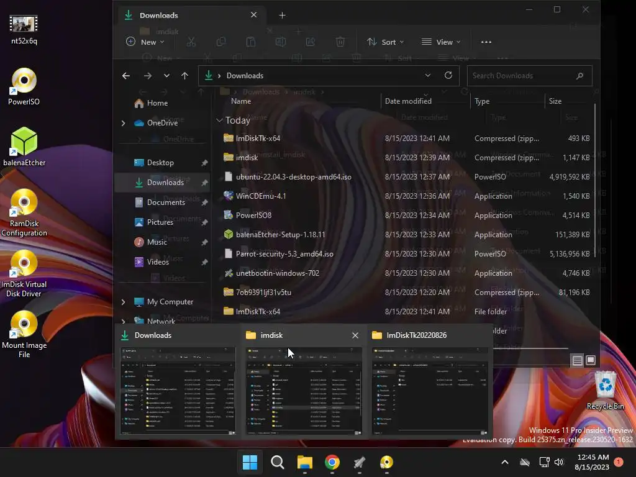Open the nt52x6q video file on desktop
This screenshot has height=477, width=636.
24,29
